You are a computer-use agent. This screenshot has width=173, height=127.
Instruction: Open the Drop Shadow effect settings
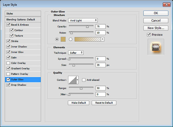(19, 85)
